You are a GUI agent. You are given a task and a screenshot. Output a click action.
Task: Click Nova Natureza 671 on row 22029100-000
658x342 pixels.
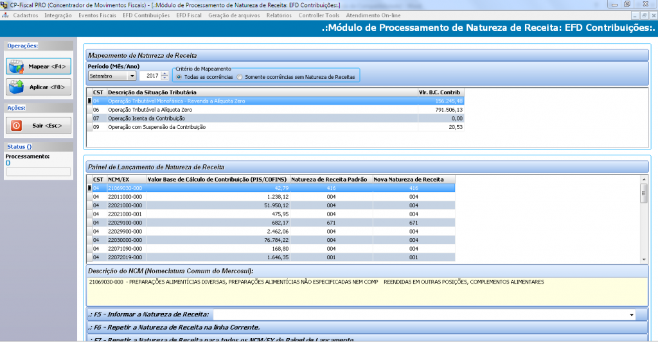(x=414, y=223)
